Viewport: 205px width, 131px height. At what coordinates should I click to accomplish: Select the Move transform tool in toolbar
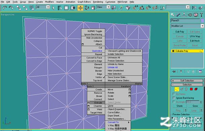click(x=80, y=8)
